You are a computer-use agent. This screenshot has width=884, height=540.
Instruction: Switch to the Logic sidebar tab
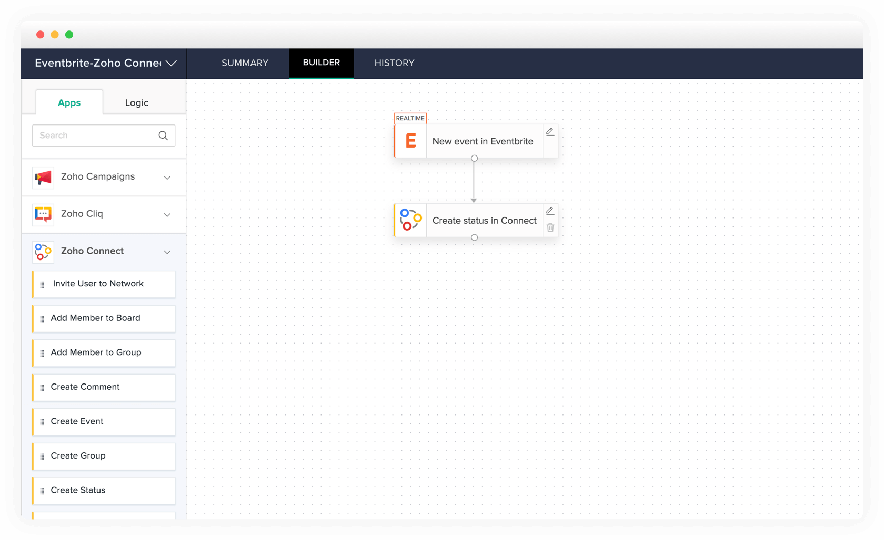point(136,102)
